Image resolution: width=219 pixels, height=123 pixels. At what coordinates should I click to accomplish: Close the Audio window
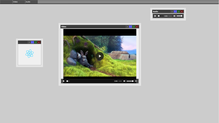point(182,11)
